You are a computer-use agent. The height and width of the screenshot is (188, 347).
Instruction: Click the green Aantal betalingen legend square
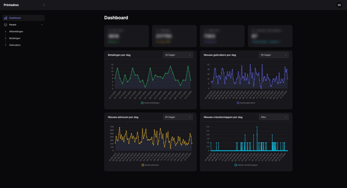142,103
